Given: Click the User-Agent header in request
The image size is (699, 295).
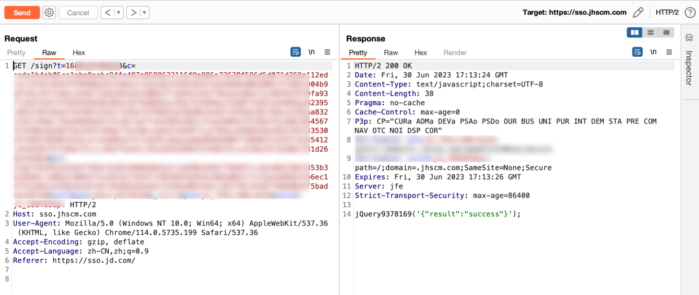Looking at the screenshot, I should click(x=170, y=228).
